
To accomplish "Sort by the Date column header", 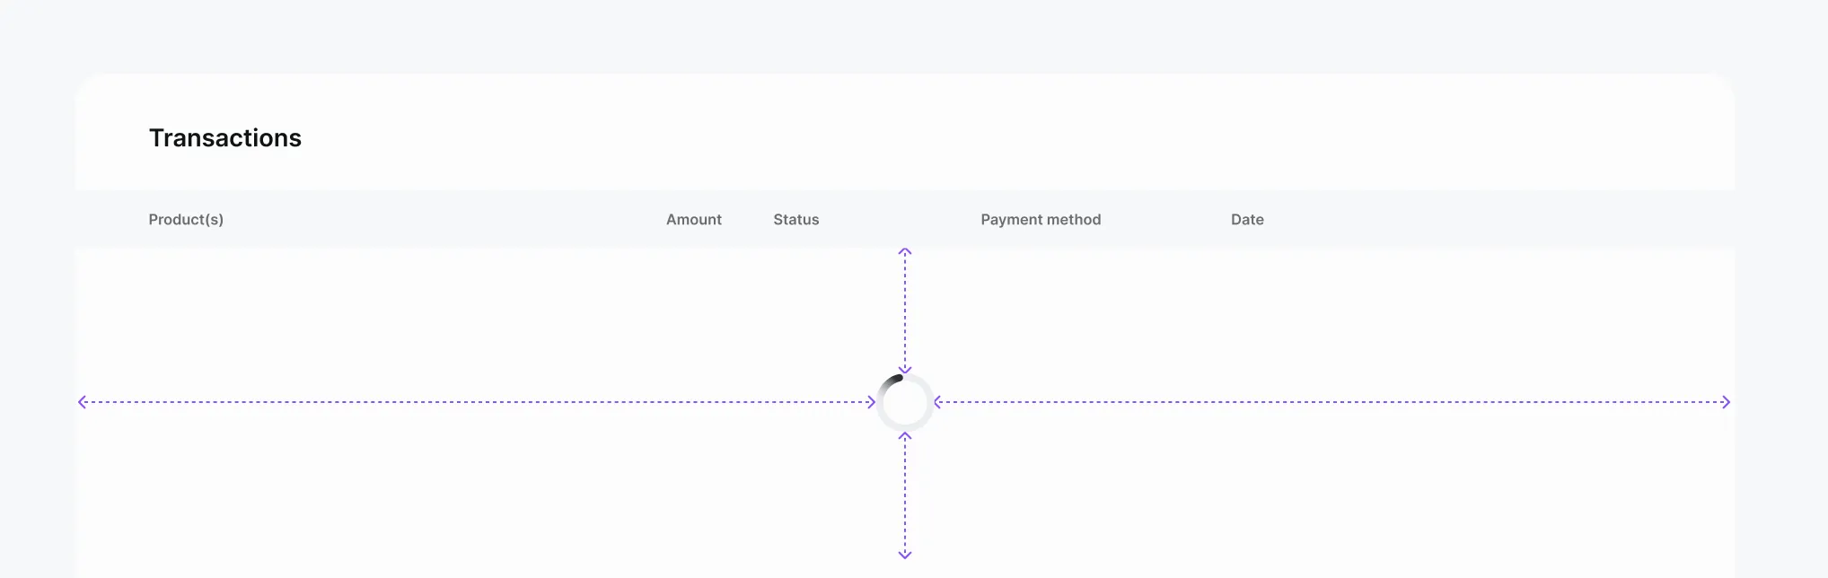I will [x=1247, y=219].
